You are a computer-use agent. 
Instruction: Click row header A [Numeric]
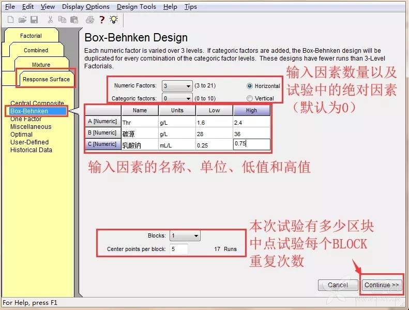click(103, 122)
